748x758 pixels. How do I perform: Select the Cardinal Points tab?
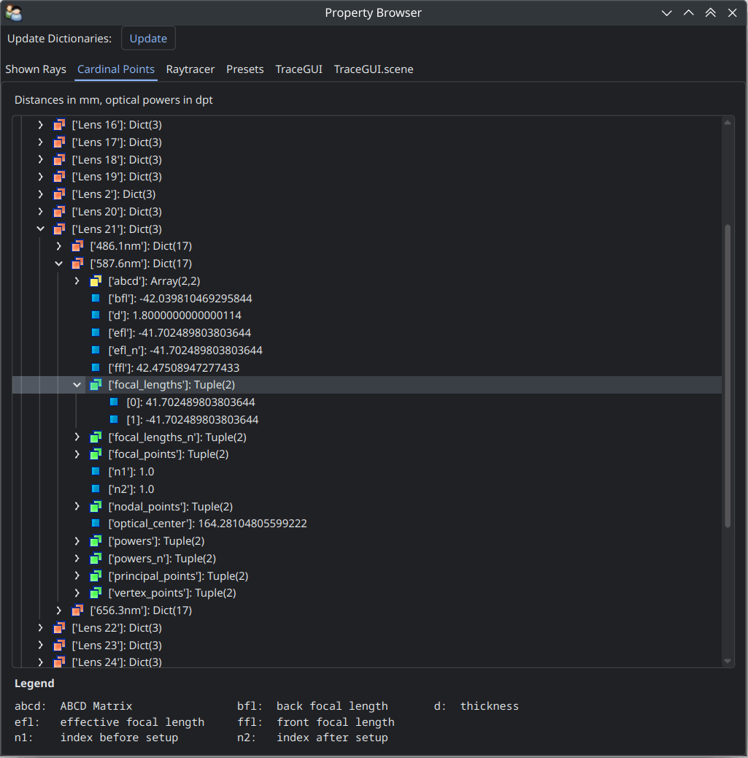click(x=116, y=69)
